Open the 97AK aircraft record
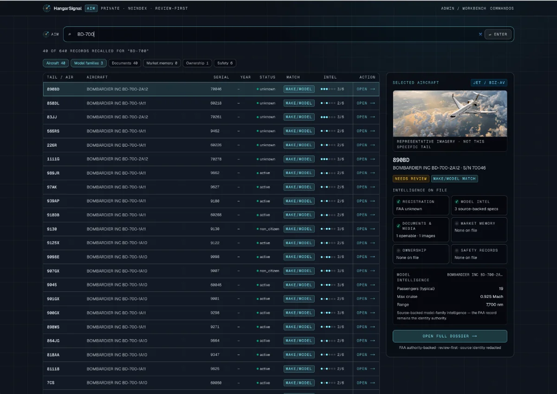This screenshot has height=394, width=557. click(366, 187)
